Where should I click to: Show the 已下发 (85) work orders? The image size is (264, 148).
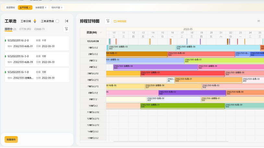pyautogui.click(x=25, y=29)
